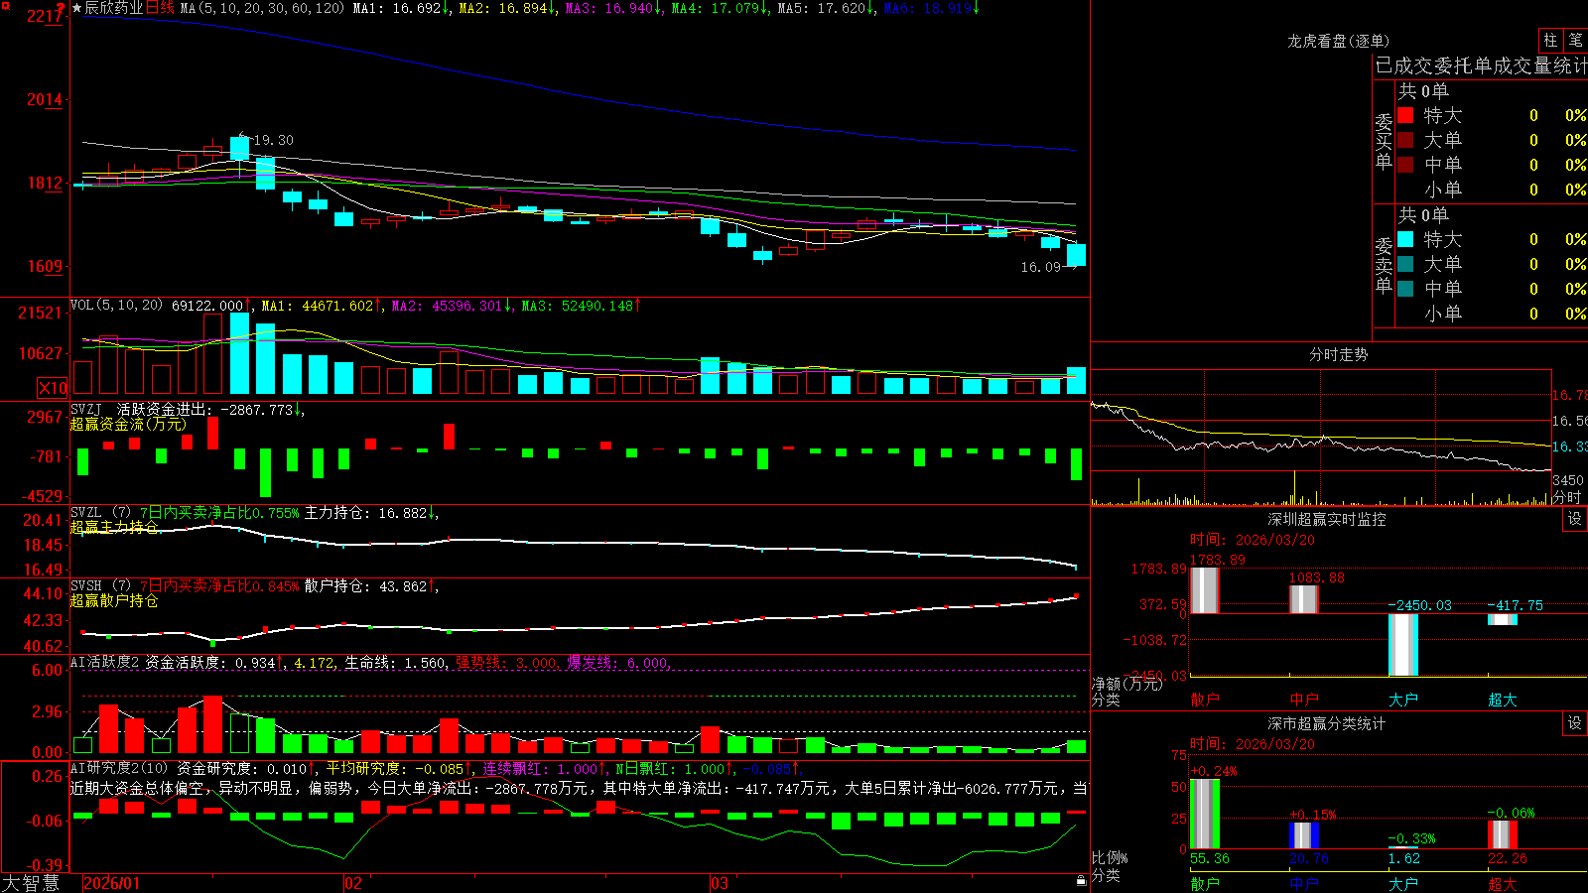Click the star icon before 辰欣药业
Screen dimensions: 1588x893
point(76,8)
